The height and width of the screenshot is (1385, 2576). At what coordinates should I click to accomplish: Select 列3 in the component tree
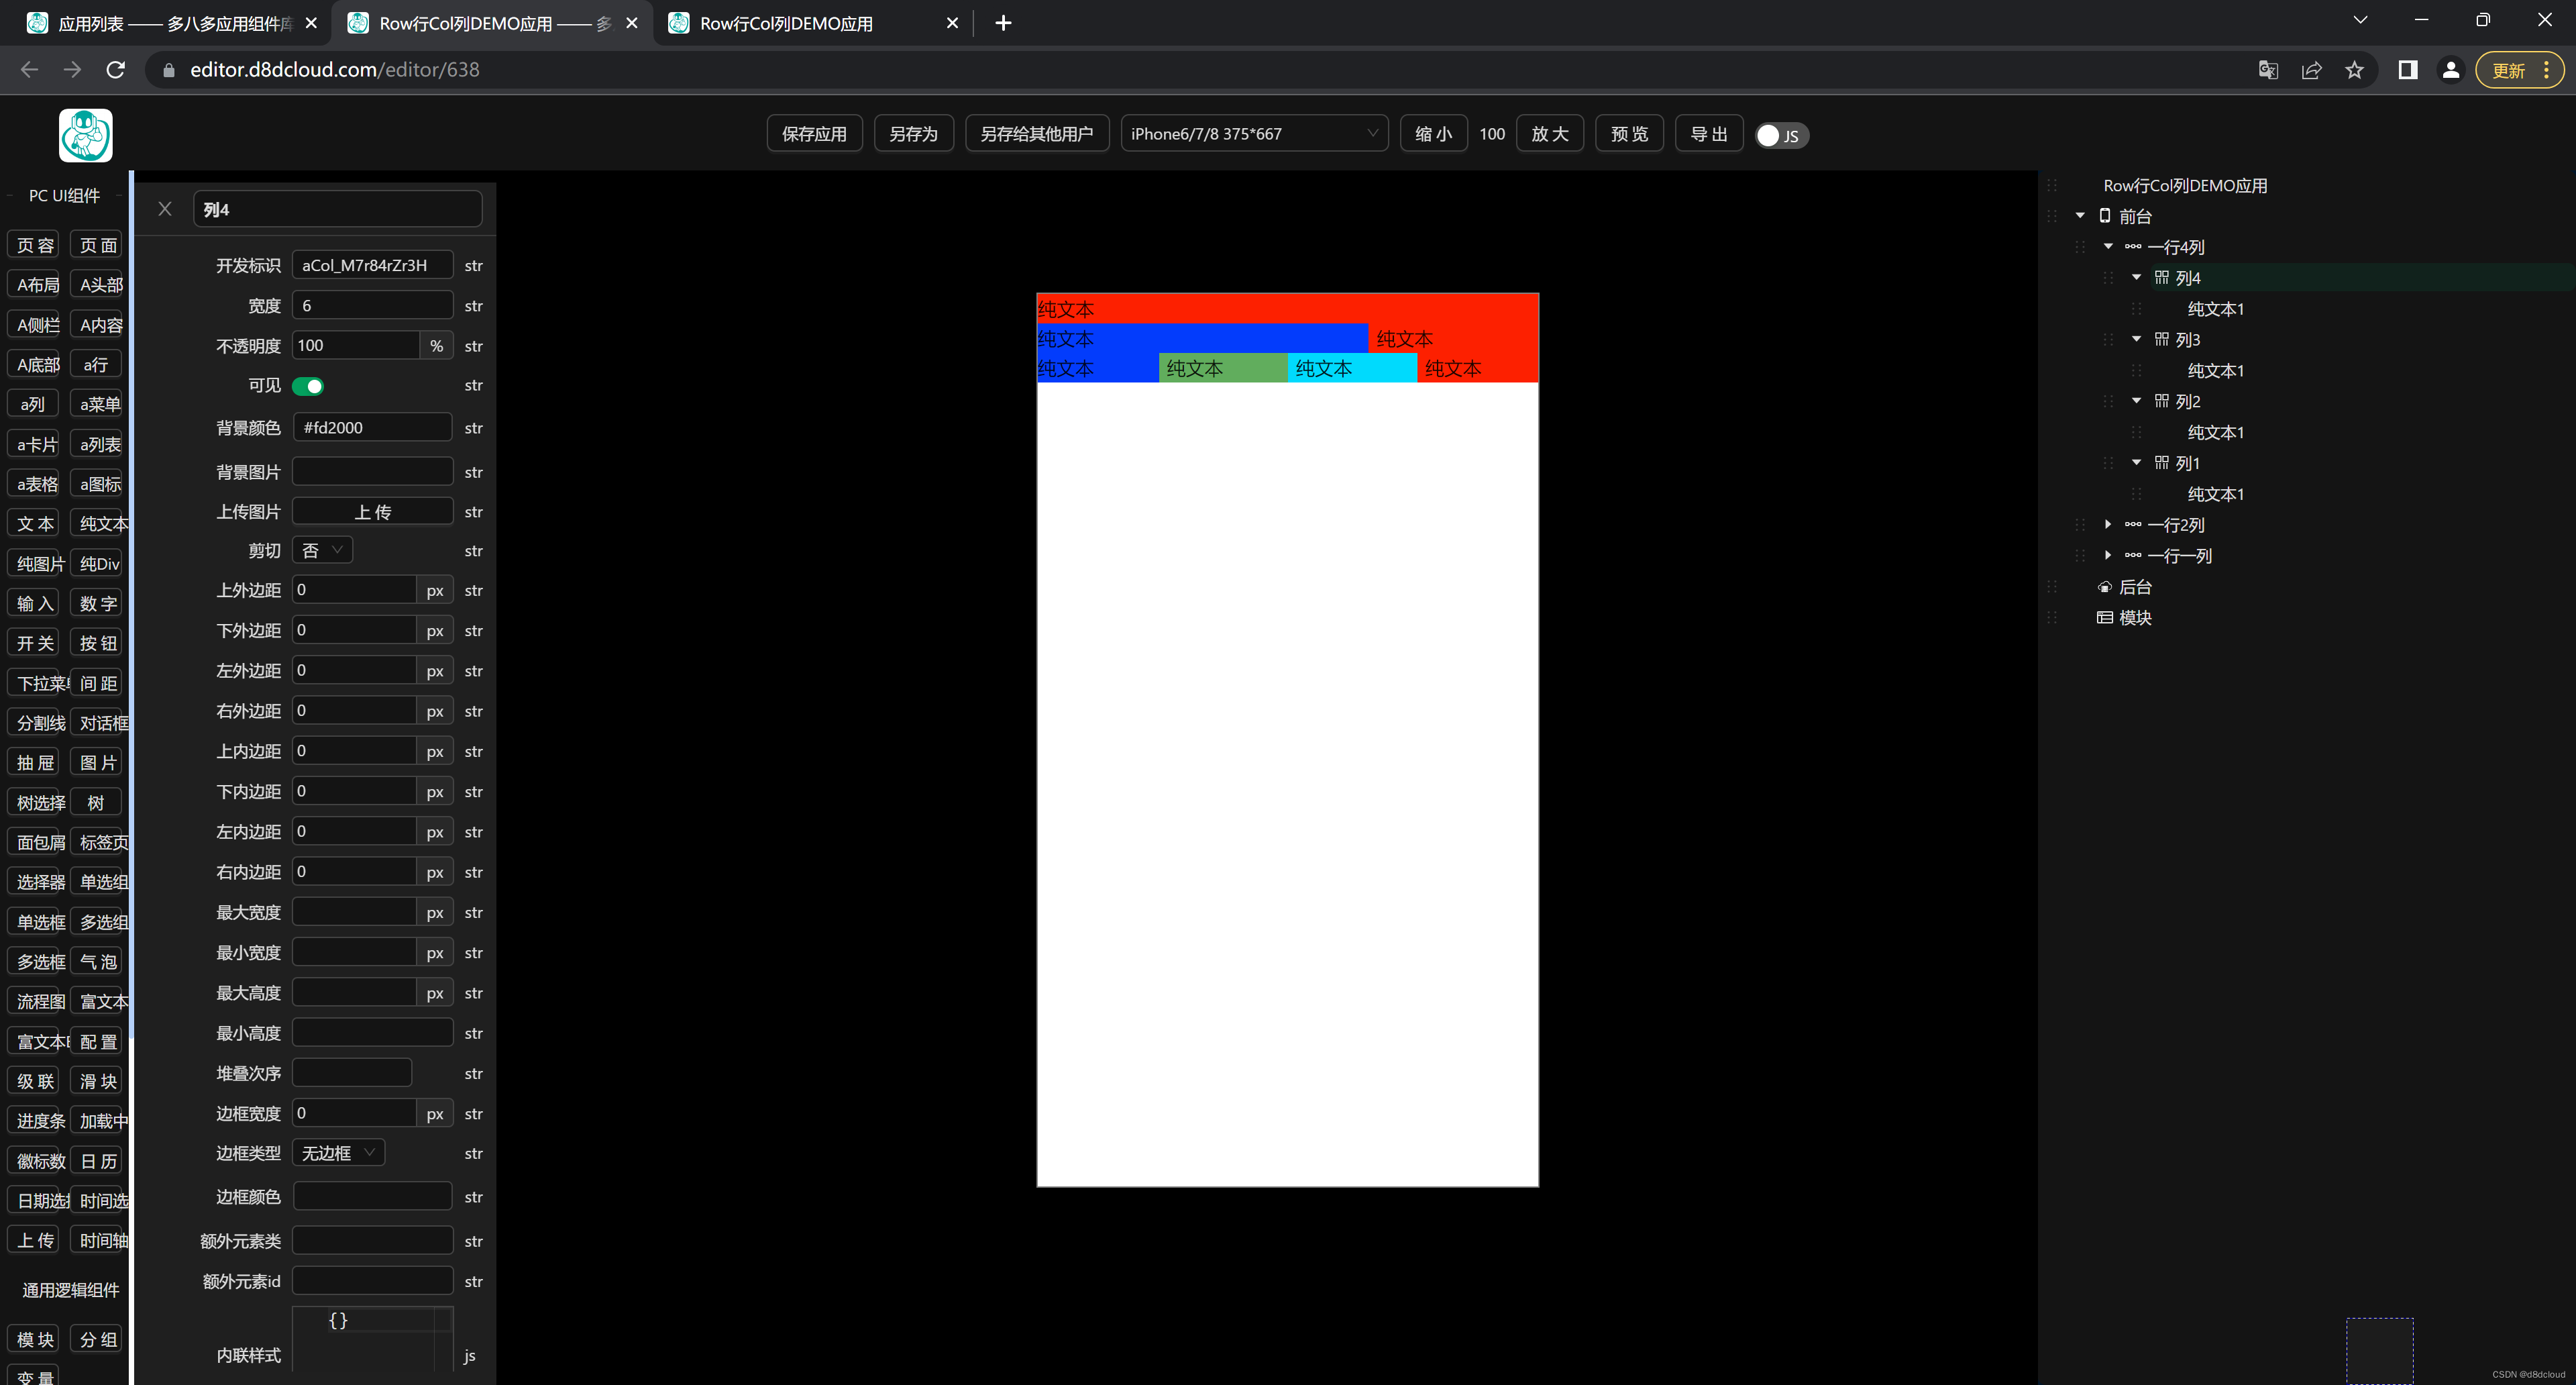(x=2187, y=340)
